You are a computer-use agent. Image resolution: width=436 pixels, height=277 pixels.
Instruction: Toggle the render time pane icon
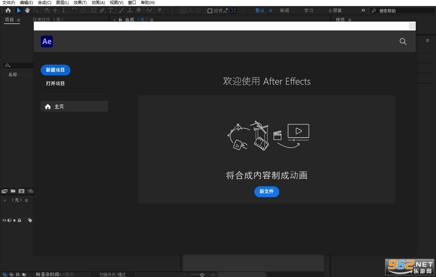pos(24,274)
